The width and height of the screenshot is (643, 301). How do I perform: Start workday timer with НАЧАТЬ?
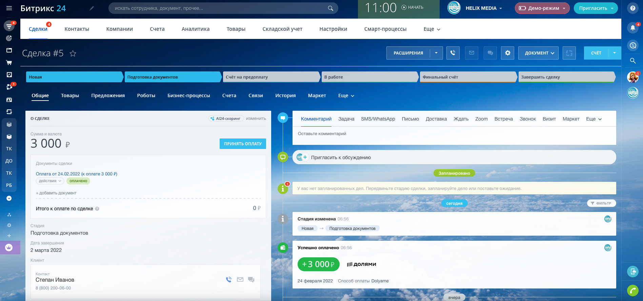413,7
